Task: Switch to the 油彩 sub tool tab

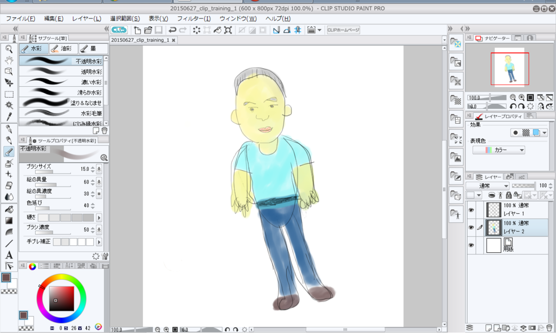Action: click(63, 48)
